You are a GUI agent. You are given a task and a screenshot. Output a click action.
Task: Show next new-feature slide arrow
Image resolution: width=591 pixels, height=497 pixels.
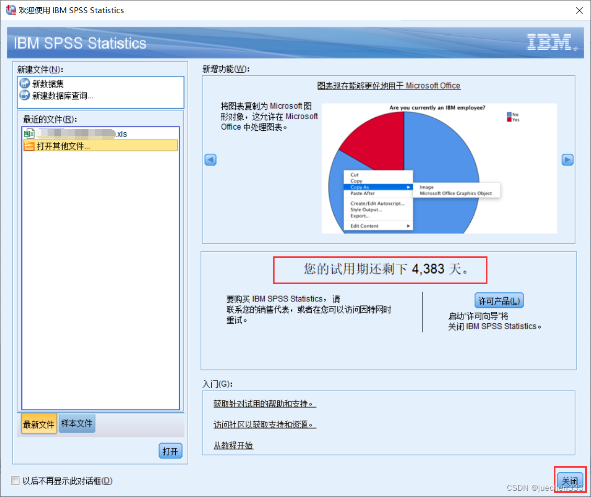(567, 160)
